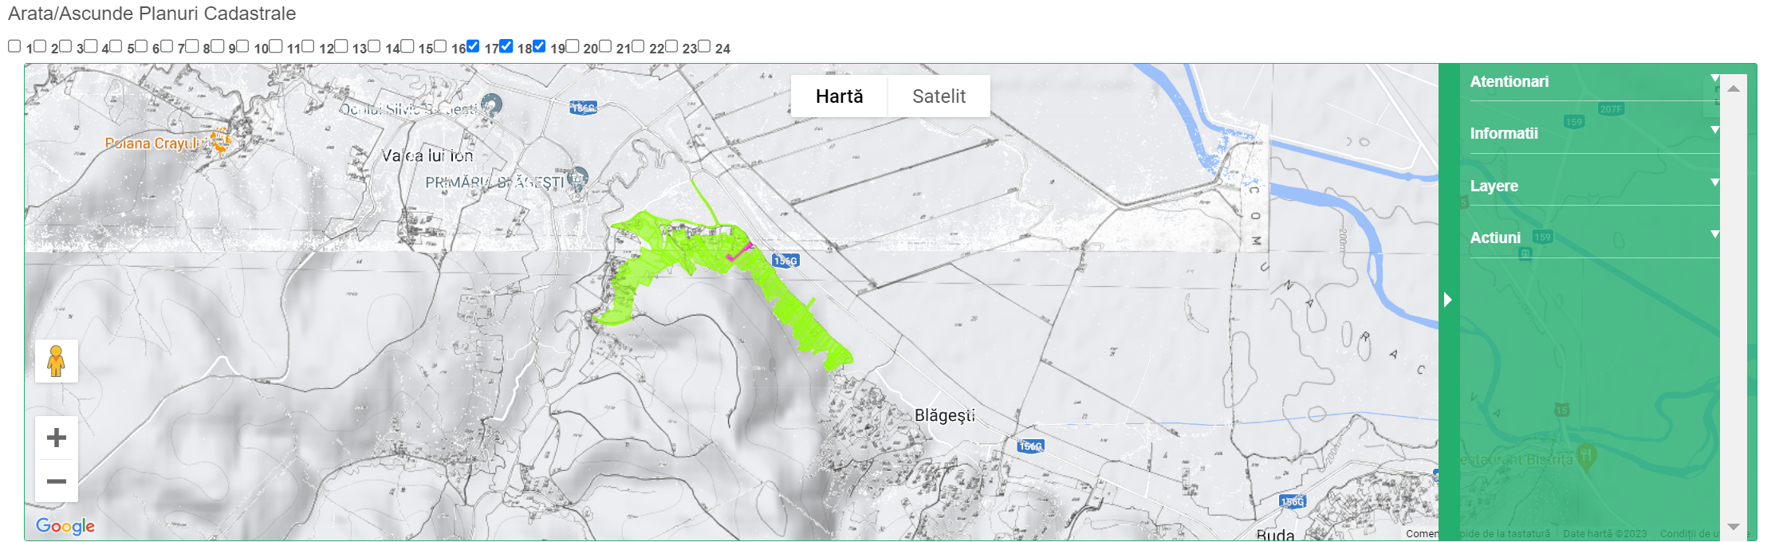Enable the checkbox left of label 1
The height and width of the screenshot is (542, 1783).
coord(14,46)
